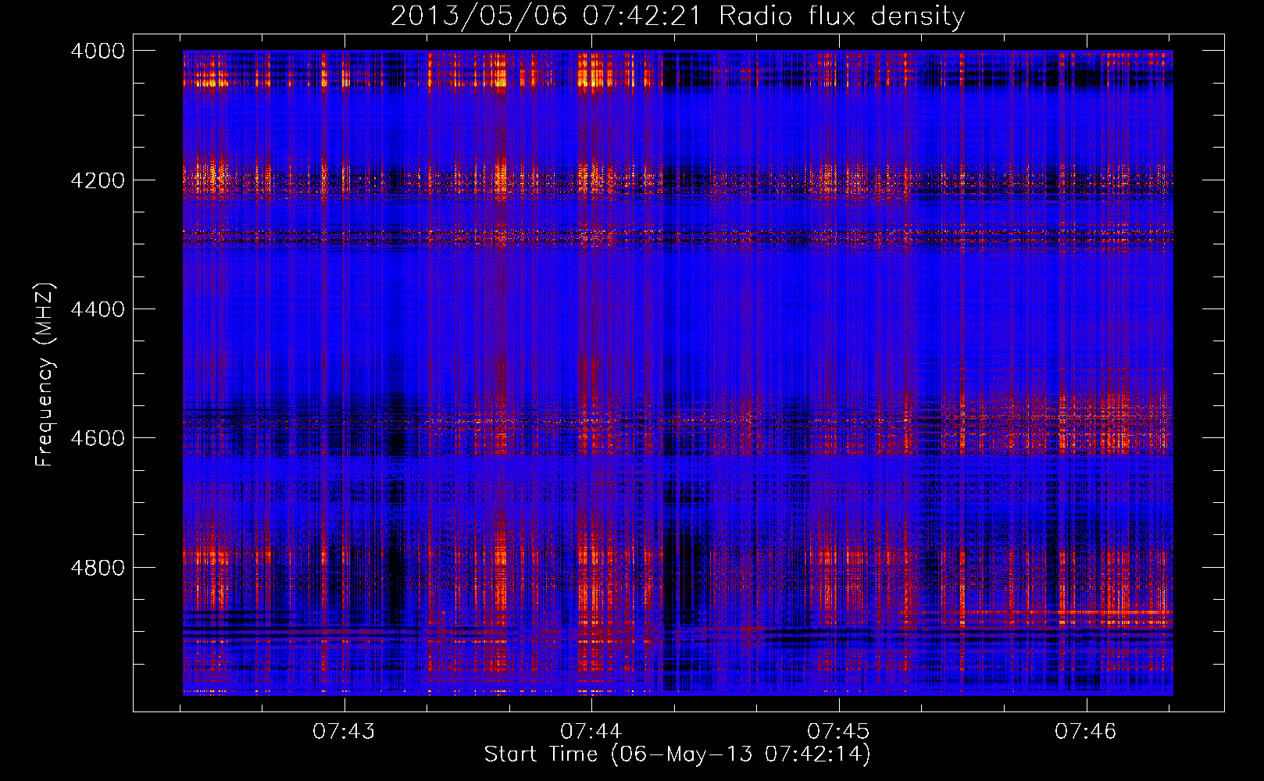Click the 4800 frequency tick label
The height and width of the screenshot is (781, 1264).
pos(98,568)
